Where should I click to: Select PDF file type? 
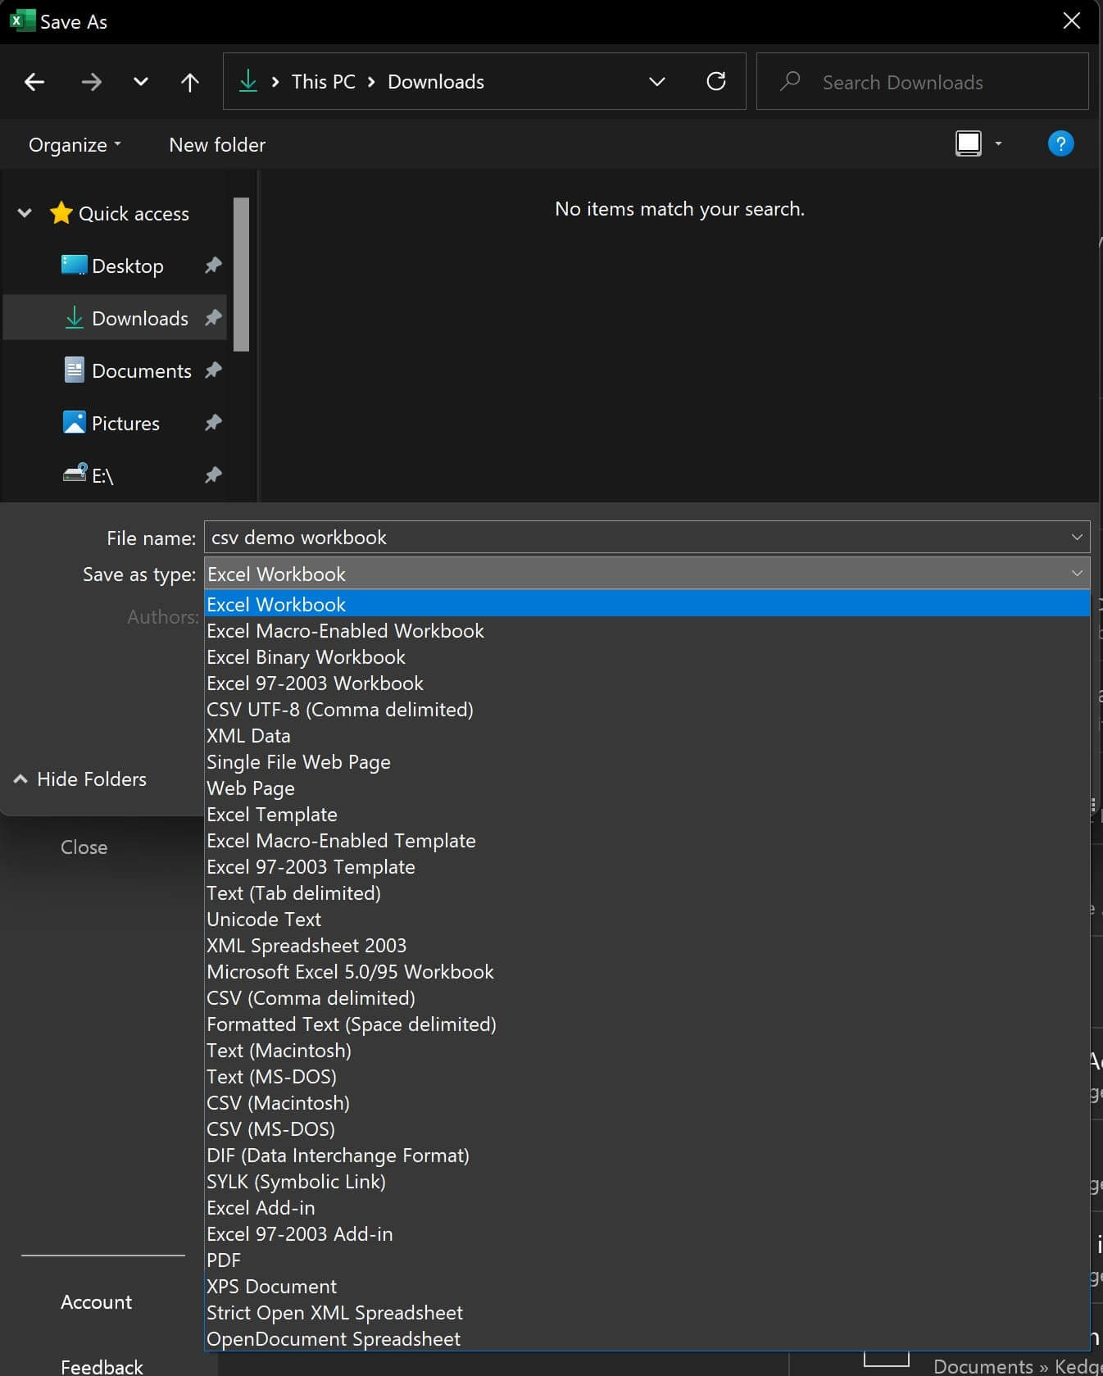pos(647,1260)
